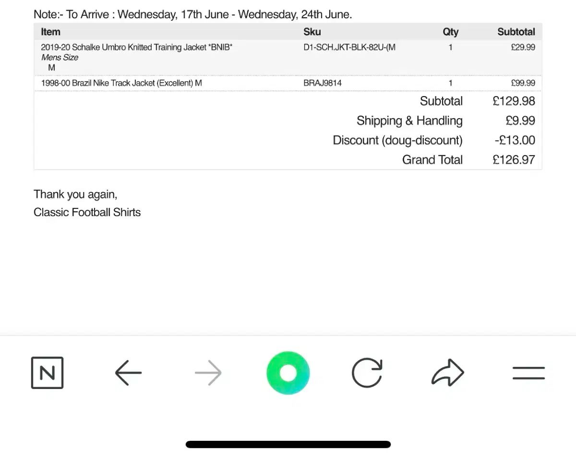This screenshot has height=460, width=576.
Task: Go forward with the right arrow
Action: (208, 373)
